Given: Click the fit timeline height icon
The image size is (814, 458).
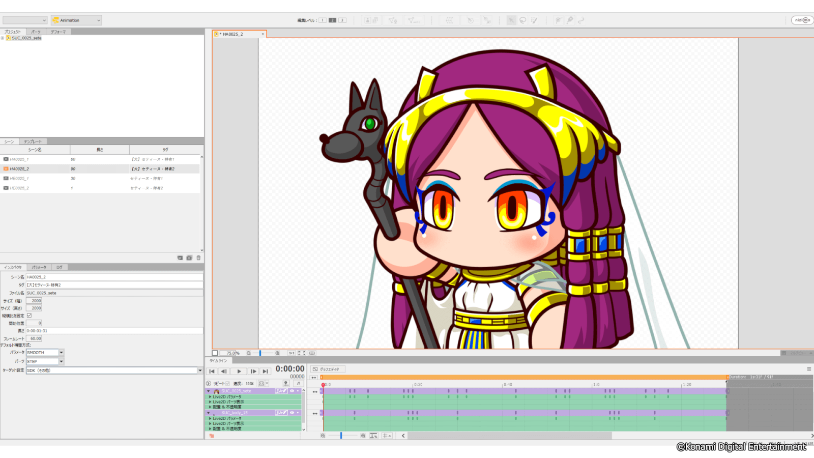Looking at the screenshot, I should (373, 436).
